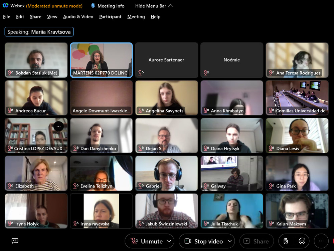This screenshot has height=251, width=334.
Task: Raise hand using the hand icon
Action: (x=286, y=241)
